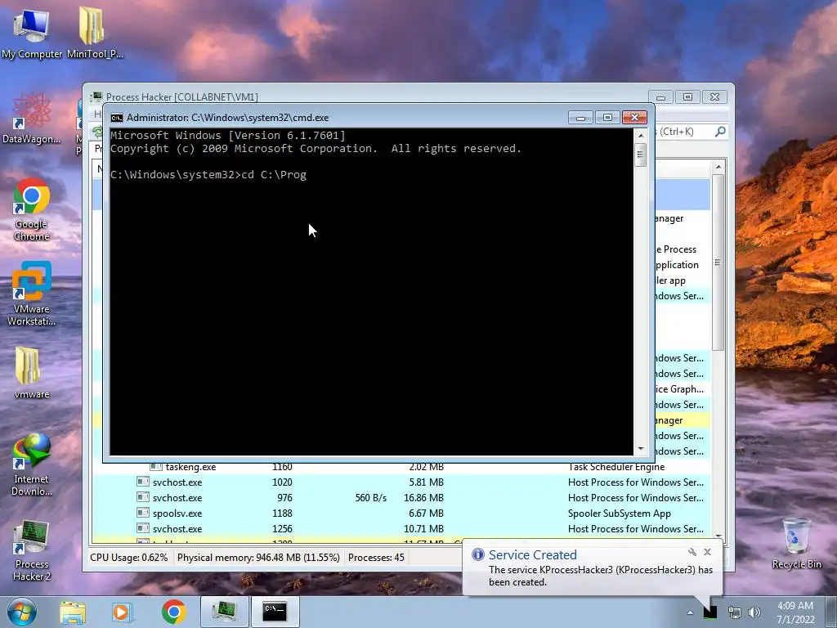
Task: Show hidden system tray icons
Action: [690, 613]
